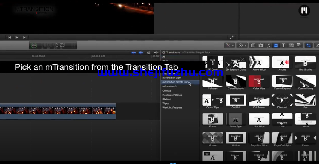The width and height of the screenshot is (319, 164).
Task: Select the Work_In_Progress category
Action: tap(172, 108)
